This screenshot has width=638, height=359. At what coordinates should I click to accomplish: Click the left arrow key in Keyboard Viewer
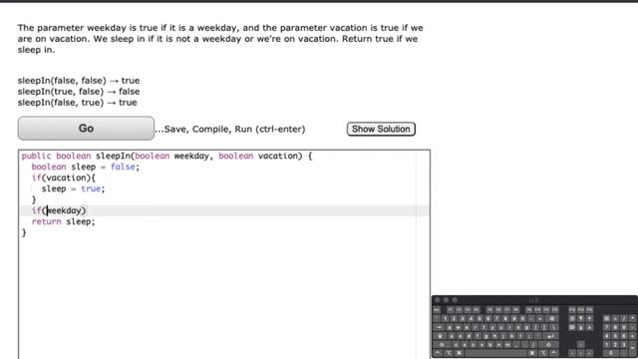click(572, 353)
